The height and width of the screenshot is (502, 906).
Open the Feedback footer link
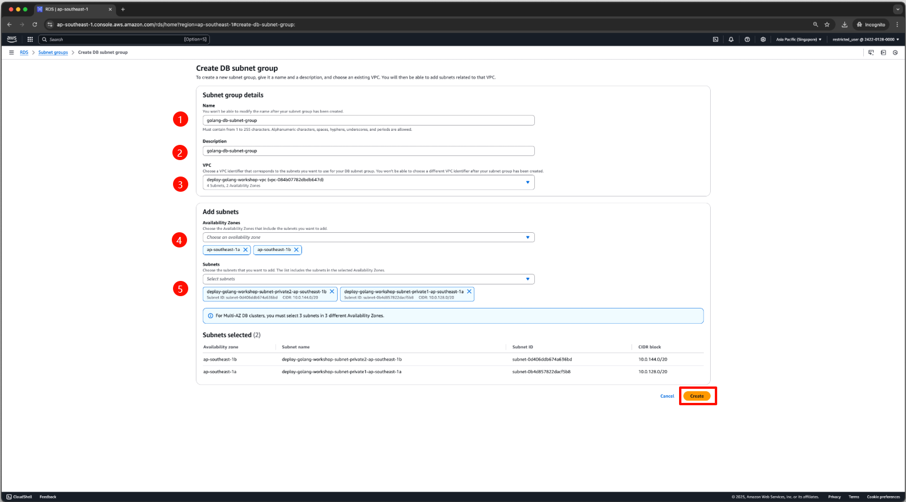pyautogui.click(x=48, y=497)
